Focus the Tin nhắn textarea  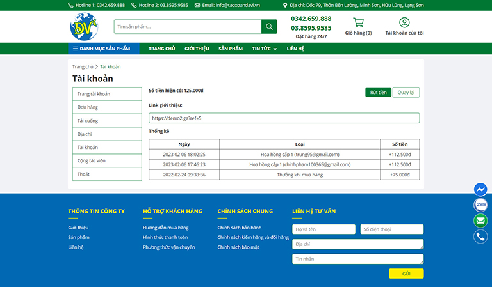358,259
